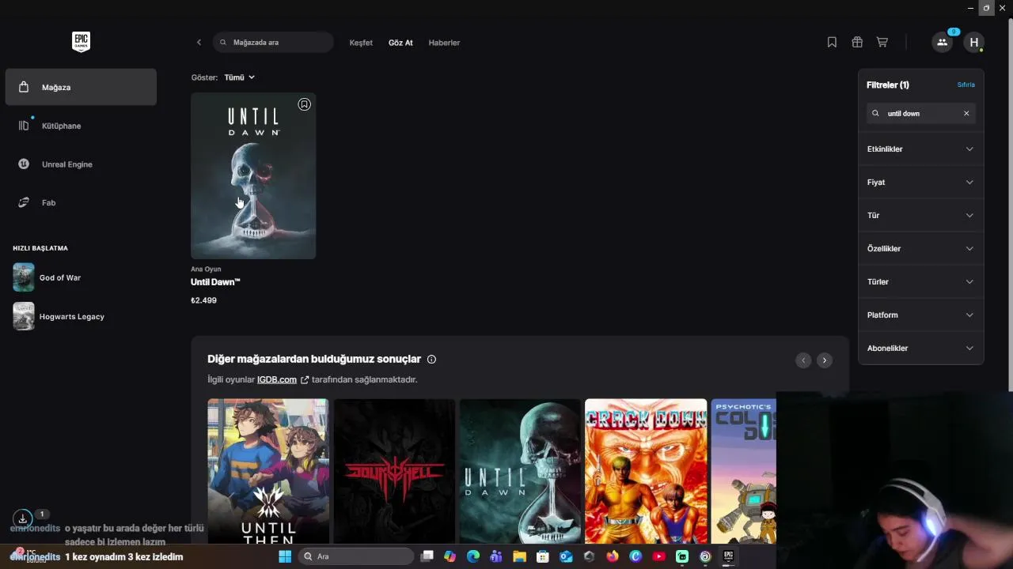
Task: Open File Explorer from taskbar
Action: tap(520, 556)
